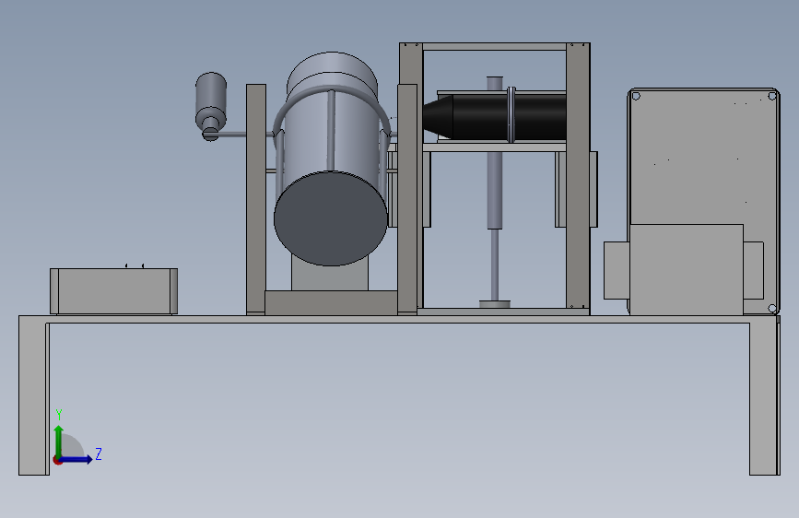Select the black cone tip of the barrel
Viewport: 799px width, 518px height.
pos(439,117)
